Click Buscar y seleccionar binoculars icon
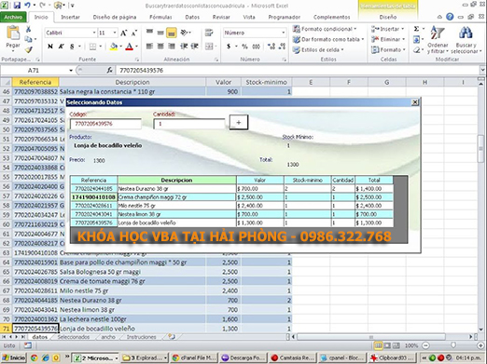Screen dimensions: 487x364 point(466,34)
